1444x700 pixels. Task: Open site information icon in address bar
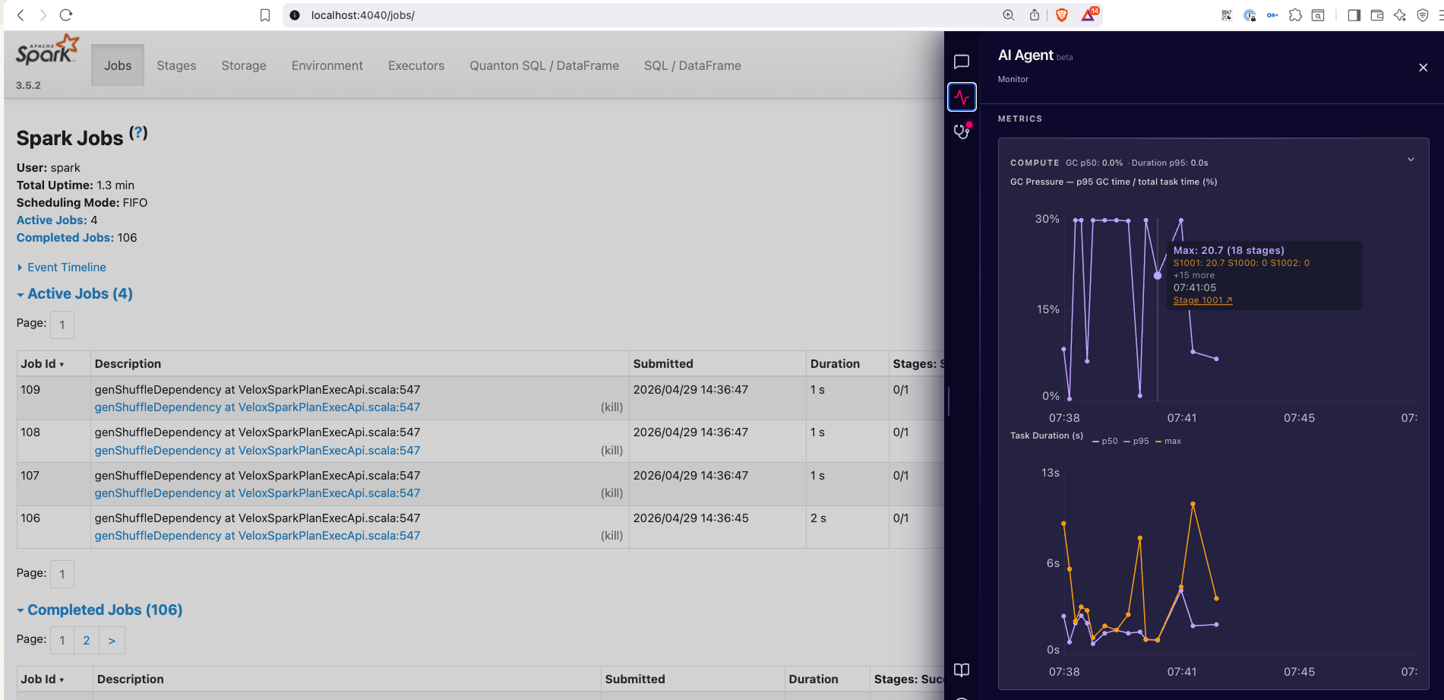pos(295,15)
